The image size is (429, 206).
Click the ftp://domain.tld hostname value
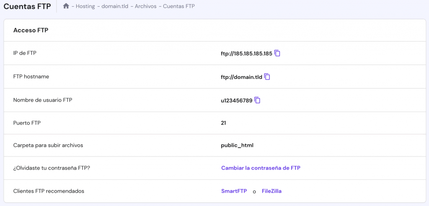click(x=241, y=77)
